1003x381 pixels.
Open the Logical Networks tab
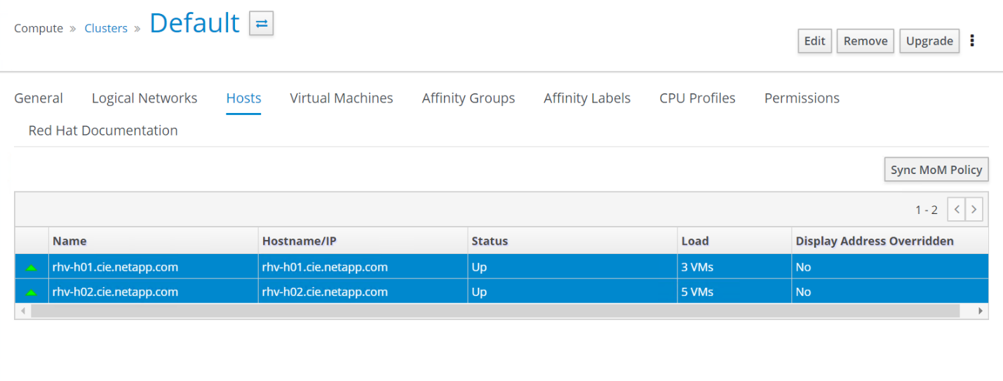[144, 98]
